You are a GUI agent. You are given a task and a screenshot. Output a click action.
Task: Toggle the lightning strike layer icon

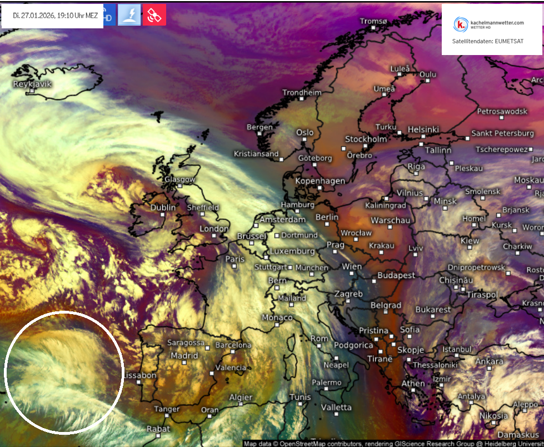click(x=129, y=15)
